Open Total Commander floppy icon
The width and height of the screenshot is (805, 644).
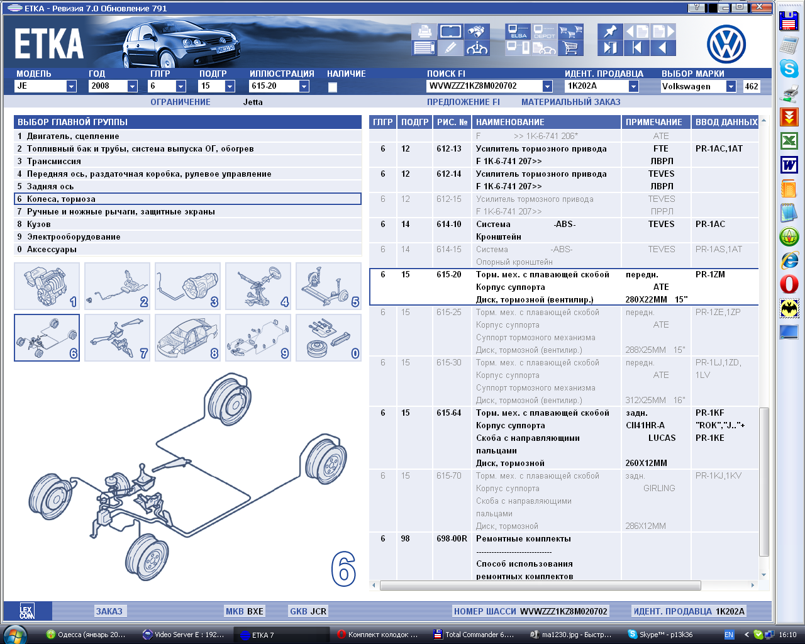click(789, 21)
